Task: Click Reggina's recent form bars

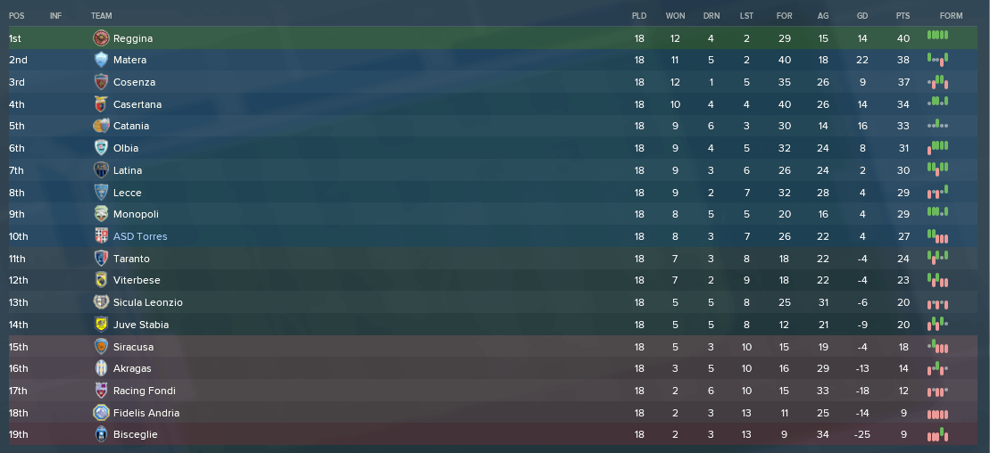Action: [937, 36]
